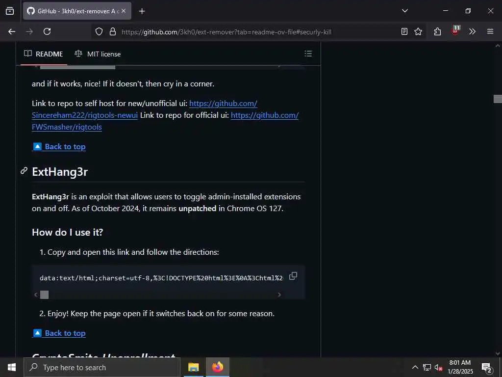This screenshot has height=377, width=502.
Task: Copy the data:text/html code snippet
Action: coord(293,276)
